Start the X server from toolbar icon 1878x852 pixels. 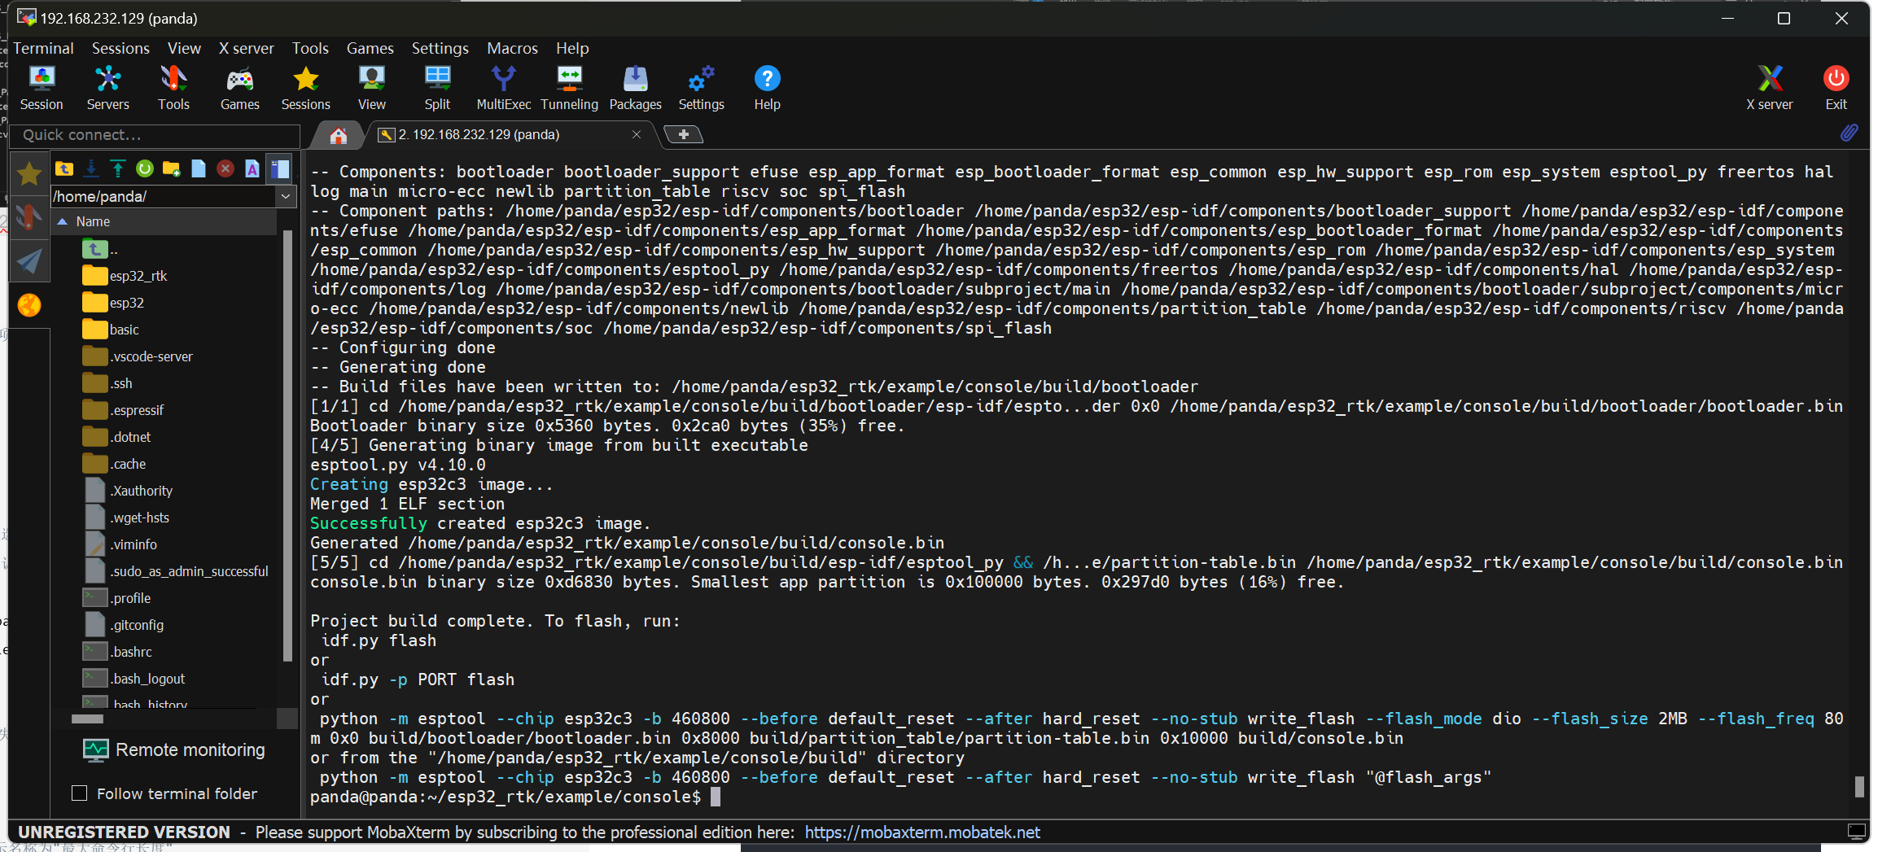[1769, 87]
